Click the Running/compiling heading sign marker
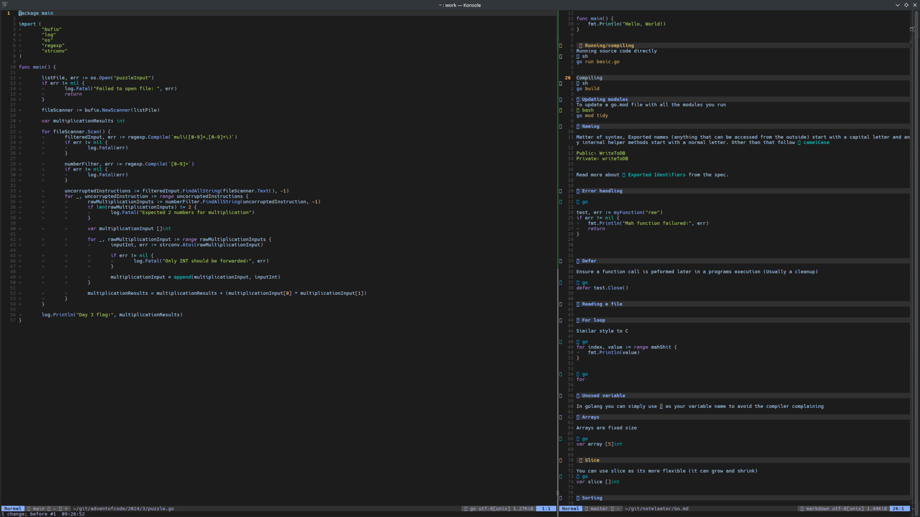 pyautogui.click(x=561, y=45)
